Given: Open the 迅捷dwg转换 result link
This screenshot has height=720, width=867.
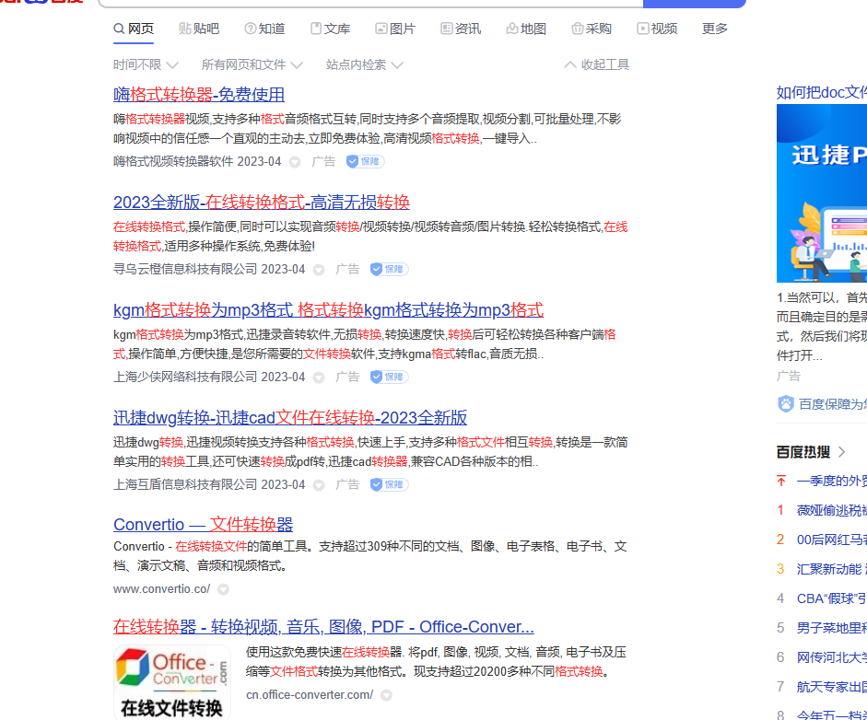Looking at the screenshot, I should pos(290,418).
